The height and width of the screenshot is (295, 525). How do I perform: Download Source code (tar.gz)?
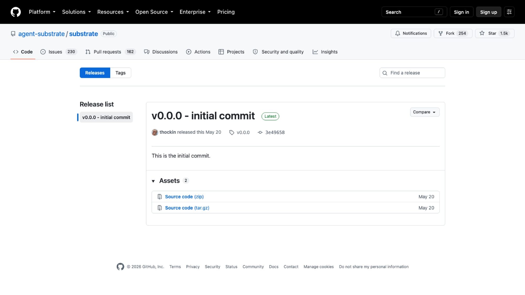coord(187,208)
